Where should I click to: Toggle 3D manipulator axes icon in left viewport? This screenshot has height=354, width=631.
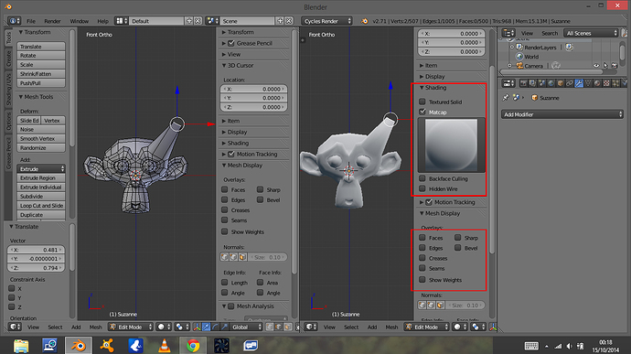click(198, 327)
